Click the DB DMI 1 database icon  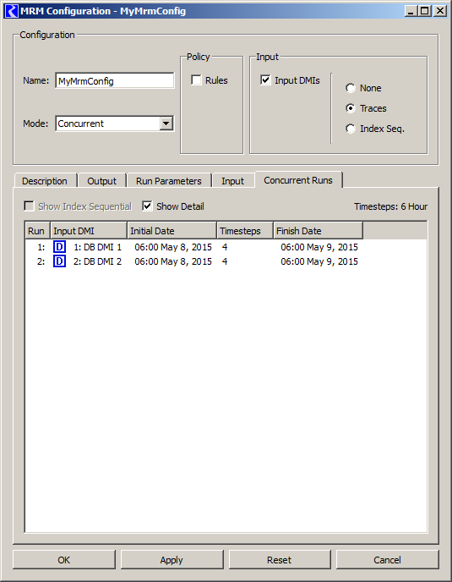(x=59, y=247)
